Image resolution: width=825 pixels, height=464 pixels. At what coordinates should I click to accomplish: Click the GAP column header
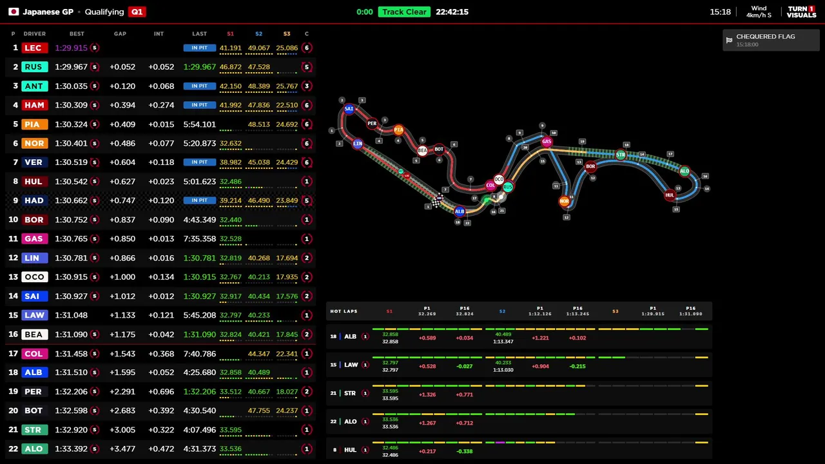pyautogui.click(x=120, y=34)
